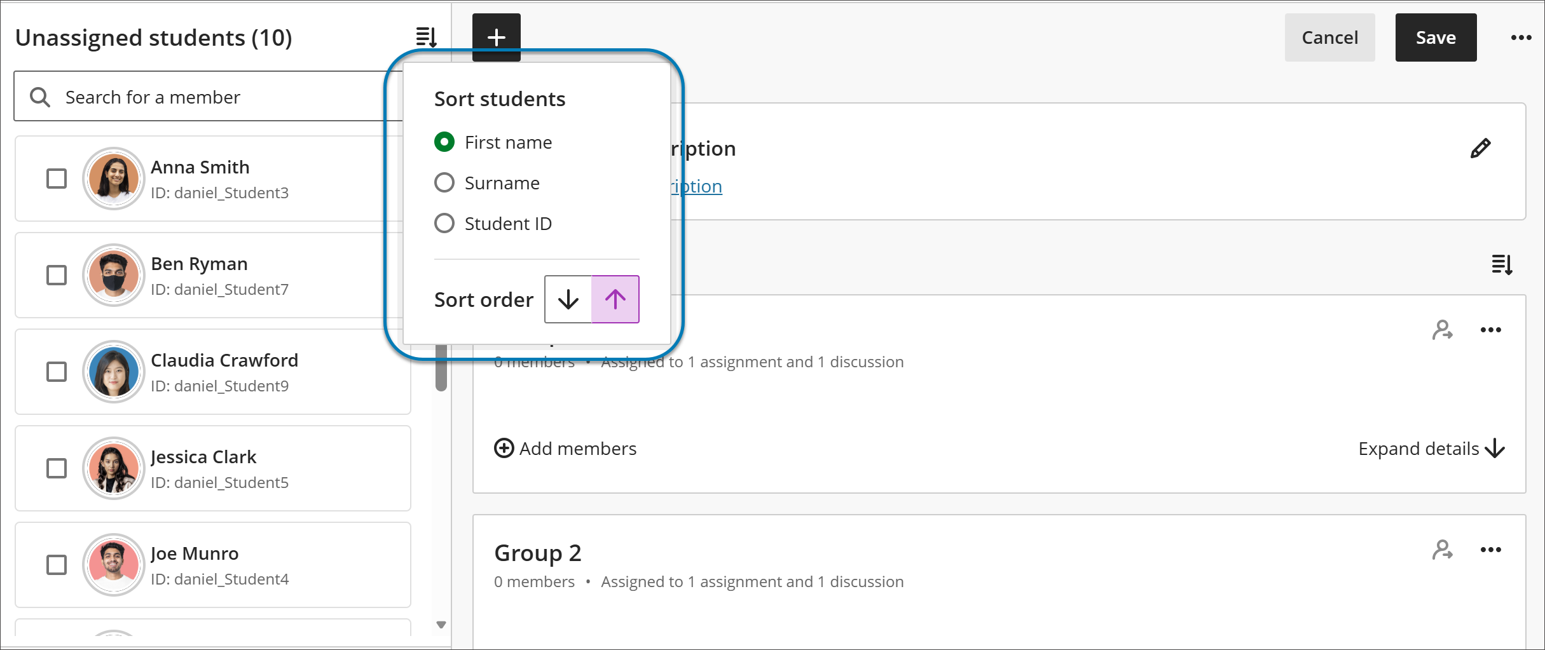Click the plus icon to create a new group
Screen dimensions: 1545x650
(x=496, y=37)
